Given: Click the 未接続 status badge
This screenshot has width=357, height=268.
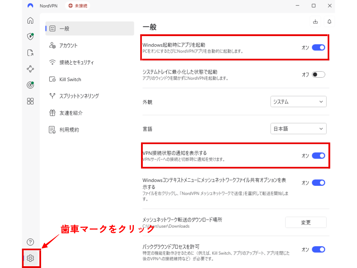Looking at the screenshot, I should [78, 6].
